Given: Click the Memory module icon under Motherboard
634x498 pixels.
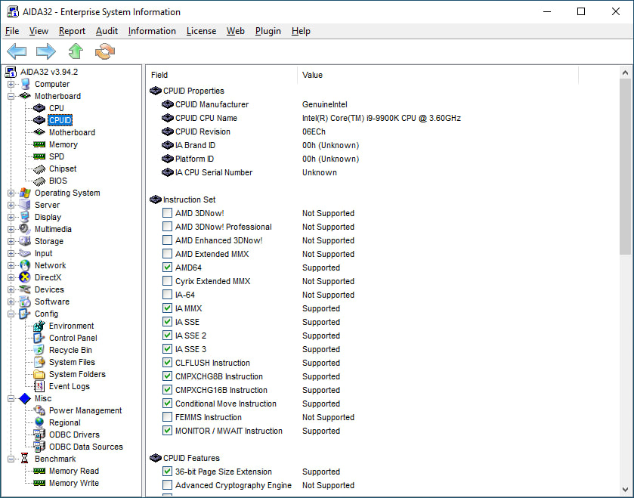Looking at the screenshot, I should point(39,144).
